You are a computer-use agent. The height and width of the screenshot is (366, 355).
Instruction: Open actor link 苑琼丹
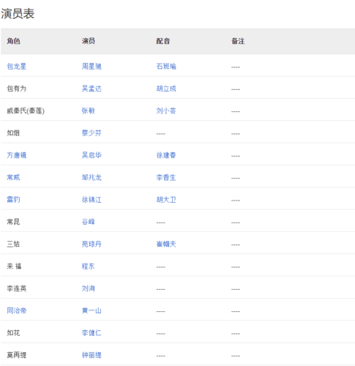[x=91, y=244]
